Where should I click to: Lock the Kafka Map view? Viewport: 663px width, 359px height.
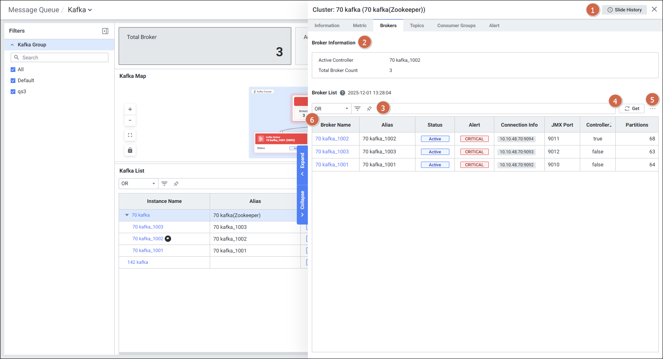coord(130,150)
